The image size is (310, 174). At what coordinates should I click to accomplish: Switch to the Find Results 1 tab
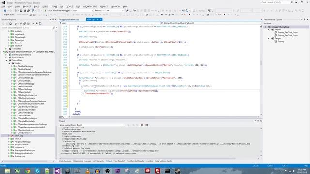[119, 161]
